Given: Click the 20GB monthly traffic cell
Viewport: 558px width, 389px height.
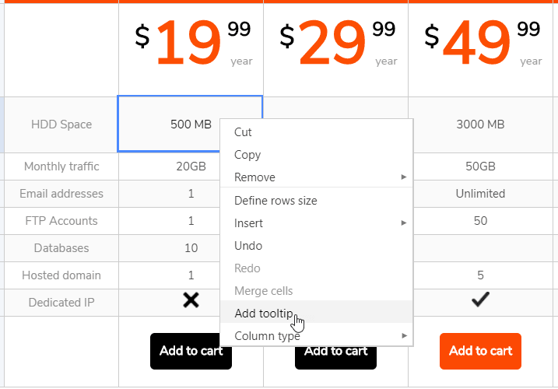Looking at the screenshot, I should click(x=191, y=166).
